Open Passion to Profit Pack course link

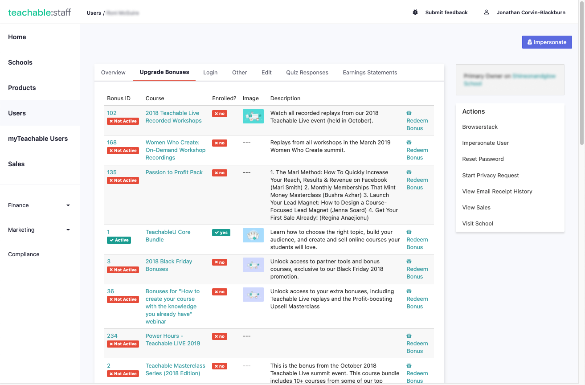tap(174, 172)
